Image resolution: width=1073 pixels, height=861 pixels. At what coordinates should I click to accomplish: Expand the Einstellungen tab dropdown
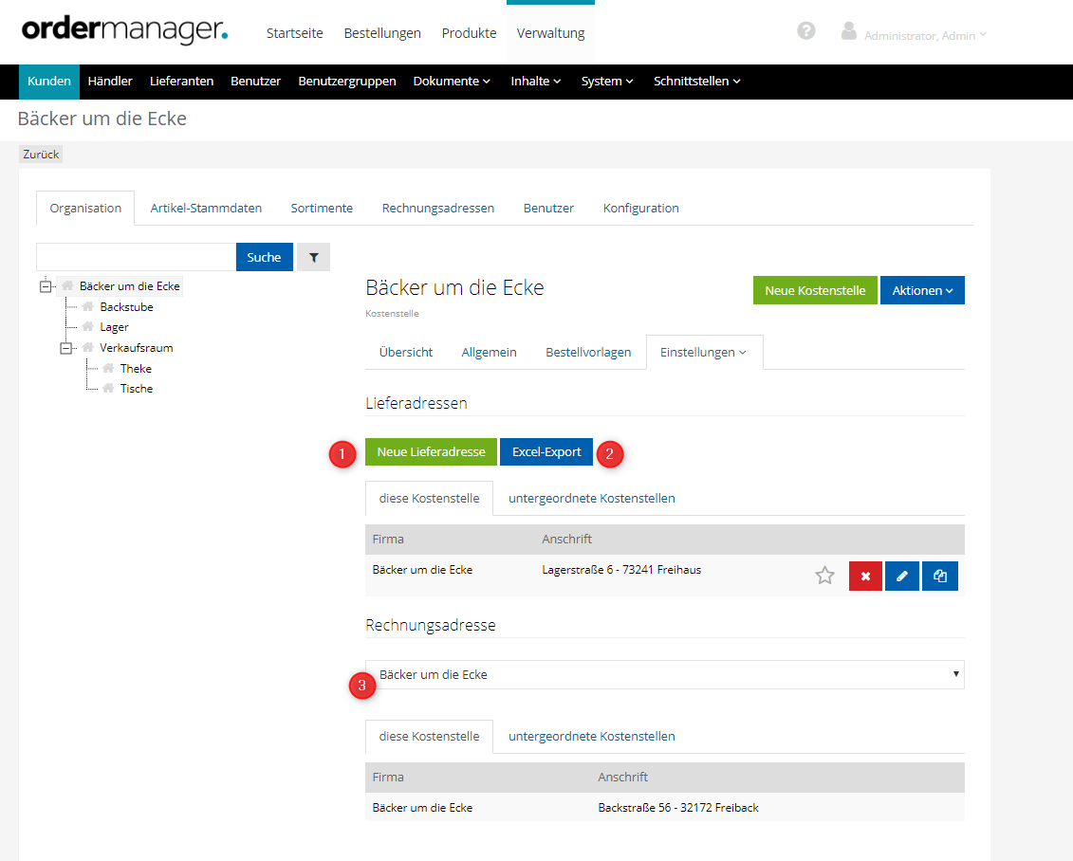click(x=703, y=352)
